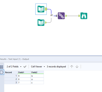Select the upper Text Input tool
Screen dimensions: 102x92
click(41, 9)
